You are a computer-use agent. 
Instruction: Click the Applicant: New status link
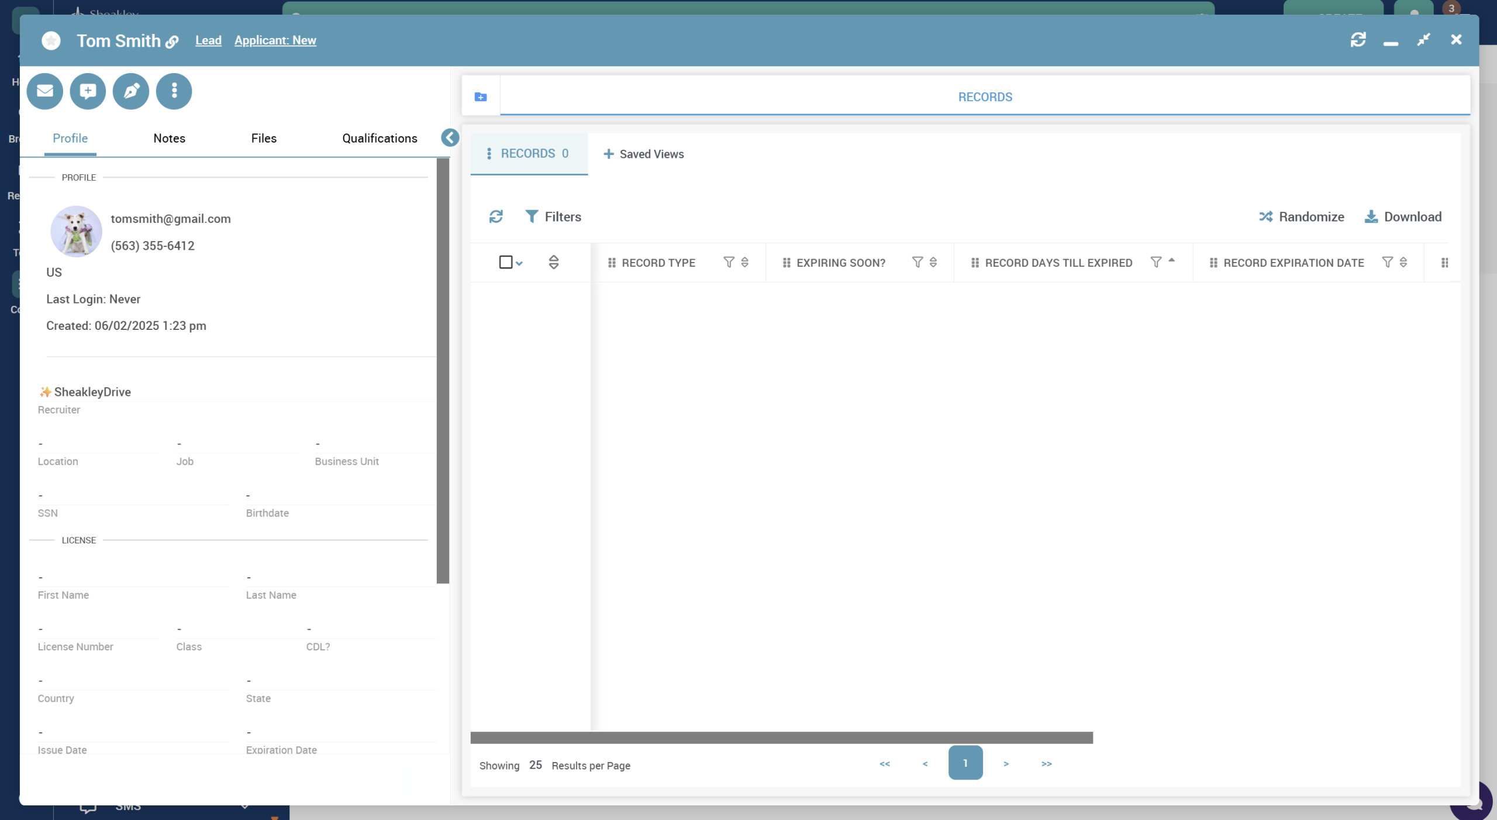275,40
